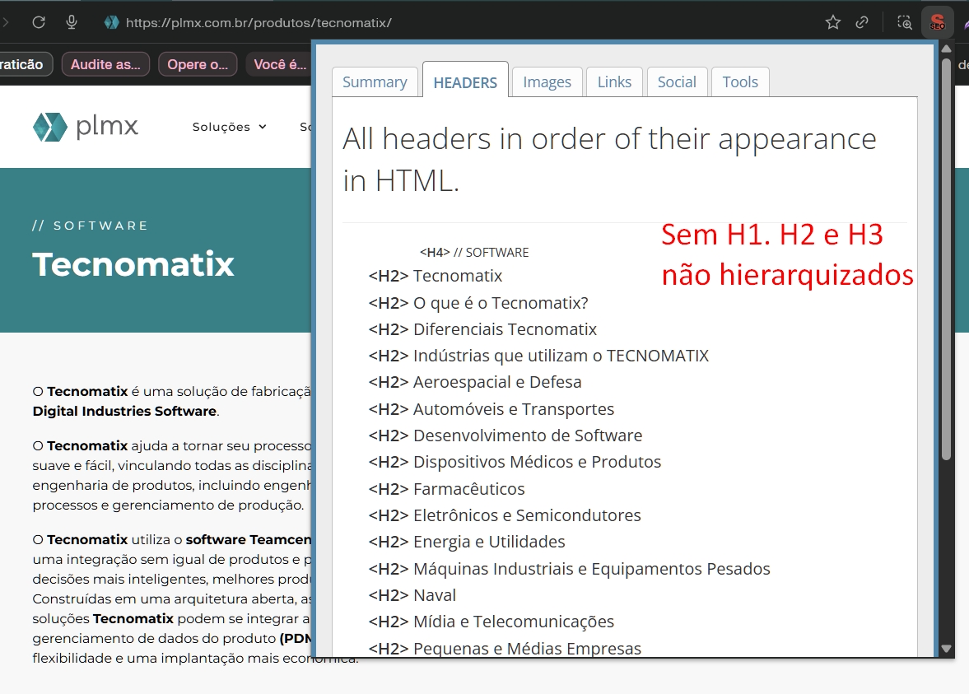
Task: Bookmark this page with the star icon
Action: (x=833, y=23)
